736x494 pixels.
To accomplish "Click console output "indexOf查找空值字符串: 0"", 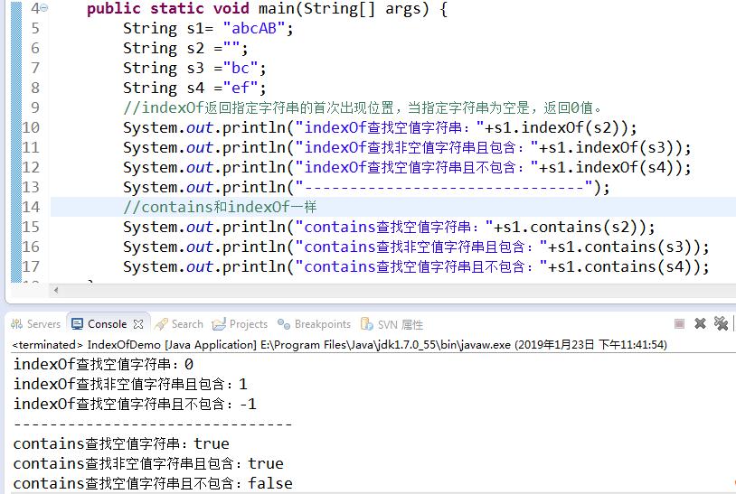I will click(x=103, y=364).
